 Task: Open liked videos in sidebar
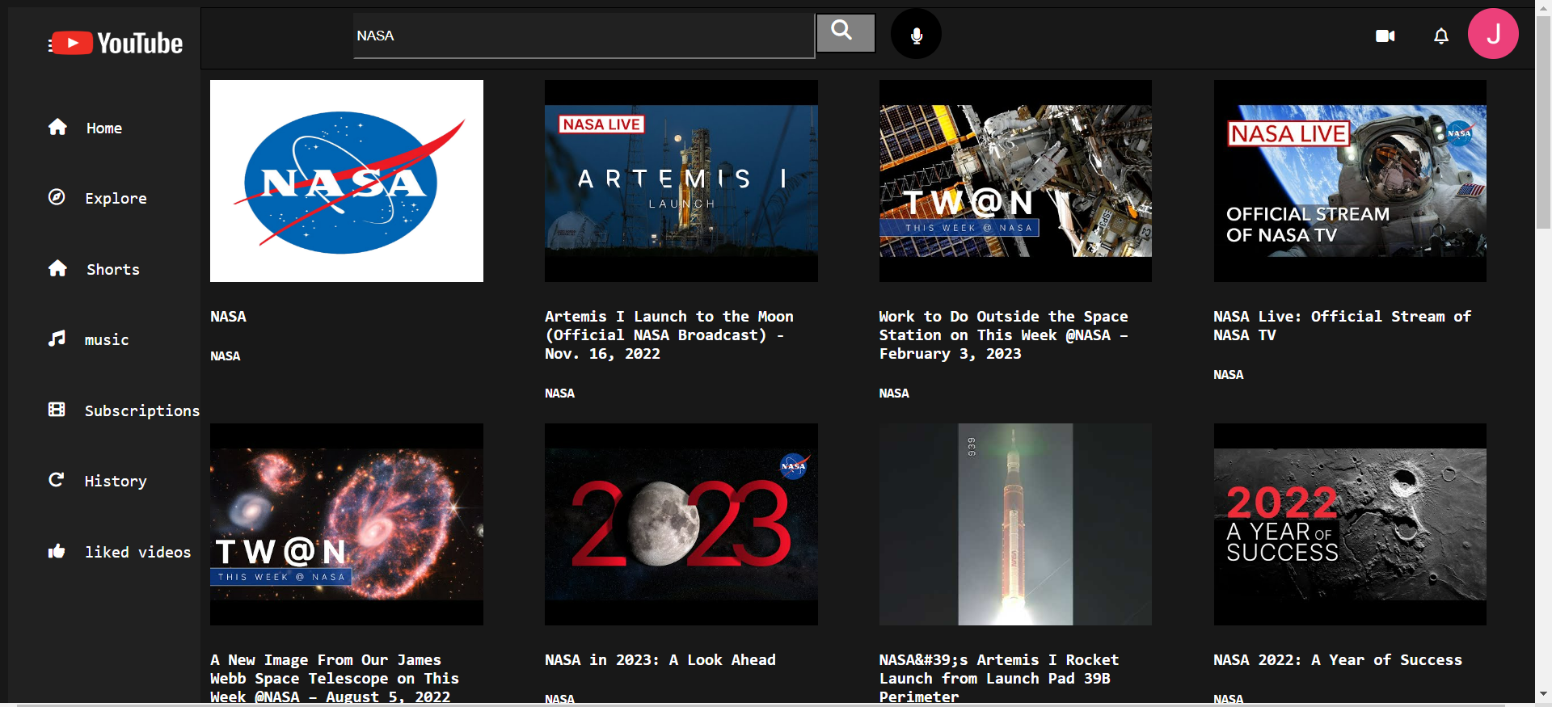138,552
